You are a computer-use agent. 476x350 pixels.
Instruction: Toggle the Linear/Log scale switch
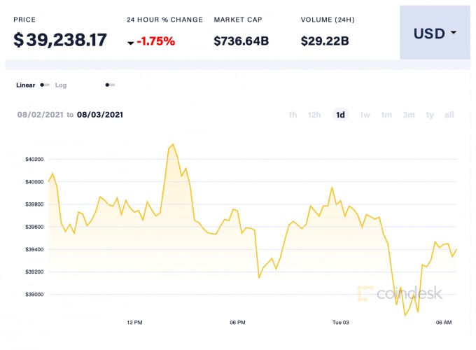(45, 85)
